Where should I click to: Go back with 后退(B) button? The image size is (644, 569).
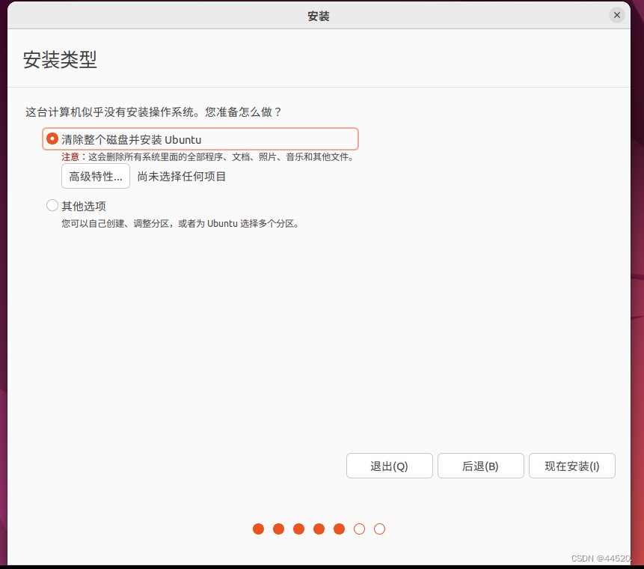point(480,466)
